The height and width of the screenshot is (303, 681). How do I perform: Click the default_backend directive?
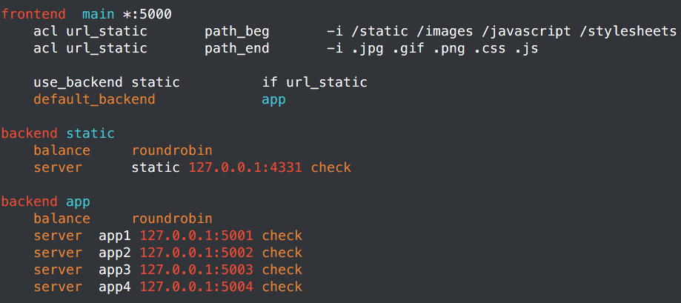(94, 99)
